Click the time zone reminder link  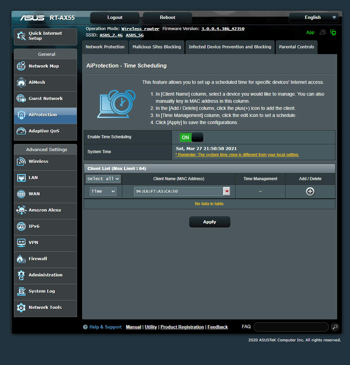coord(237,155)
